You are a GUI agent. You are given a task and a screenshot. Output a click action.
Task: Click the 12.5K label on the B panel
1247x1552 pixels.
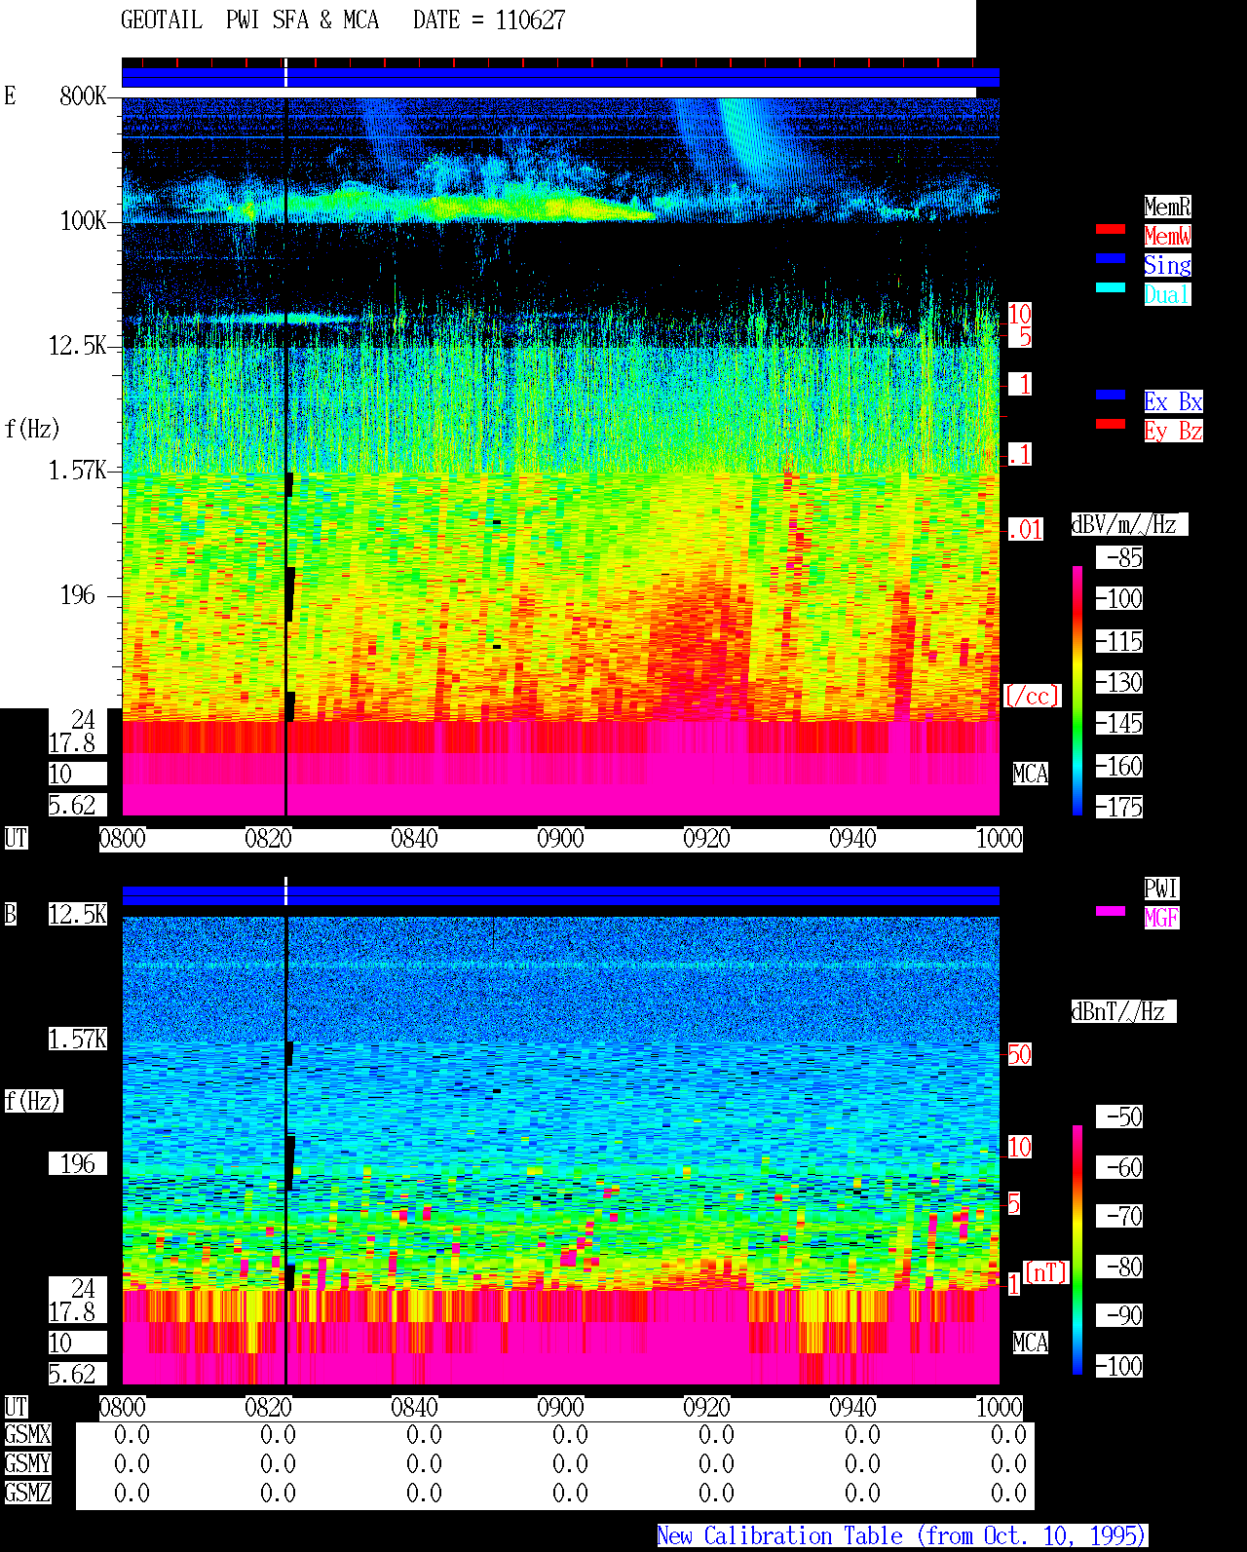[78, 914]
